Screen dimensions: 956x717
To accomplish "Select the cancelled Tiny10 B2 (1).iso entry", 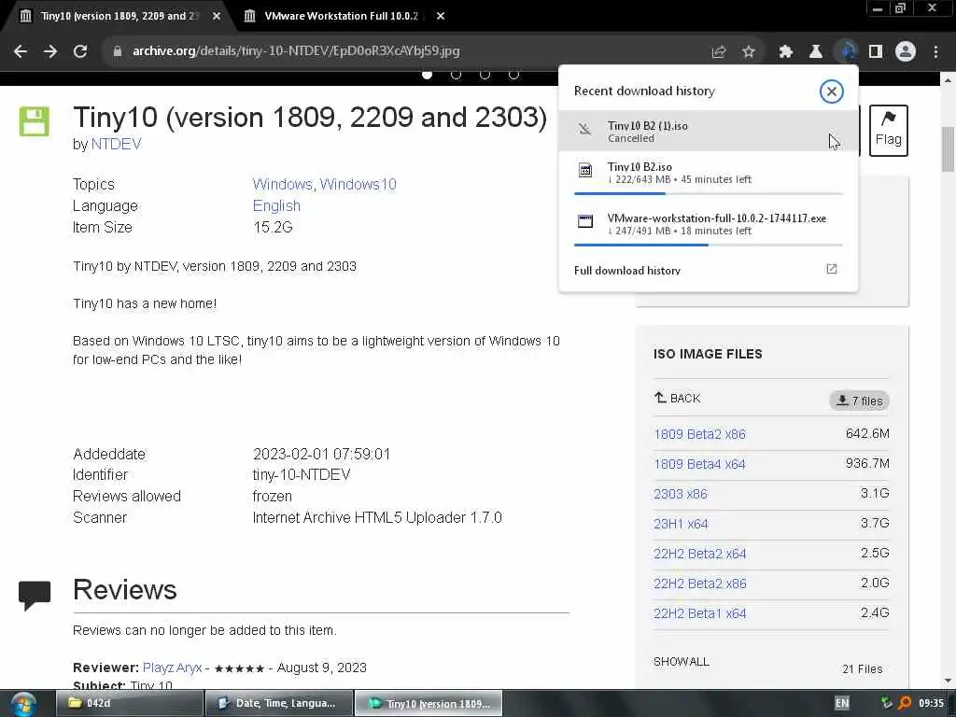I will (x=709, y=131).
